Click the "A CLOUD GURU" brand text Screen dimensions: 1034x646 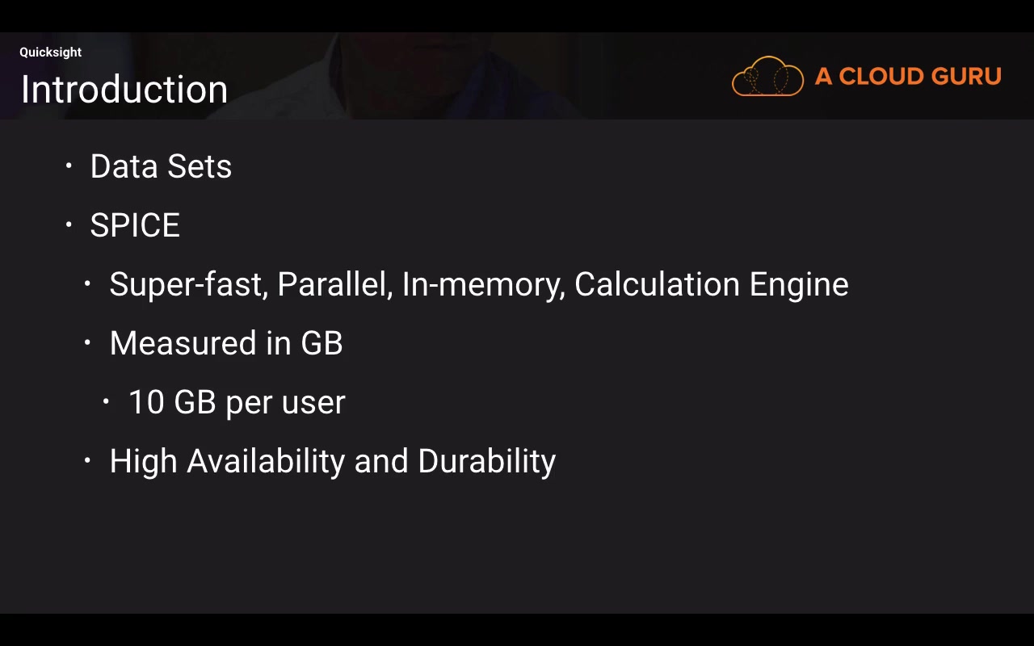click(x=908, y=77)
